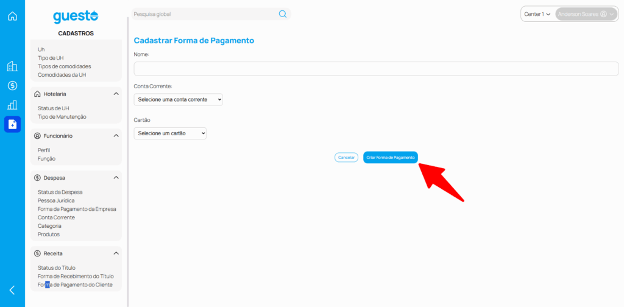
Task: Collapse the Receita section
Action: click(x=116, y=253)
